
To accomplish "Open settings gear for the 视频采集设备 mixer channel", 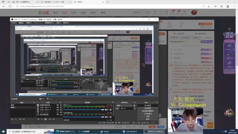I will click(x=110, y=117).
